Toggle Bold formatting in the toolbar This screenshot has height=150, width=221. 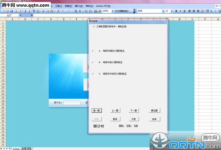[176, 11]
